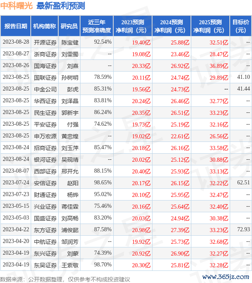The width and height of the screenshot is (252, 283).
Task: Click researcher name 刘雯蜀
Action: [x=70, y=54]
